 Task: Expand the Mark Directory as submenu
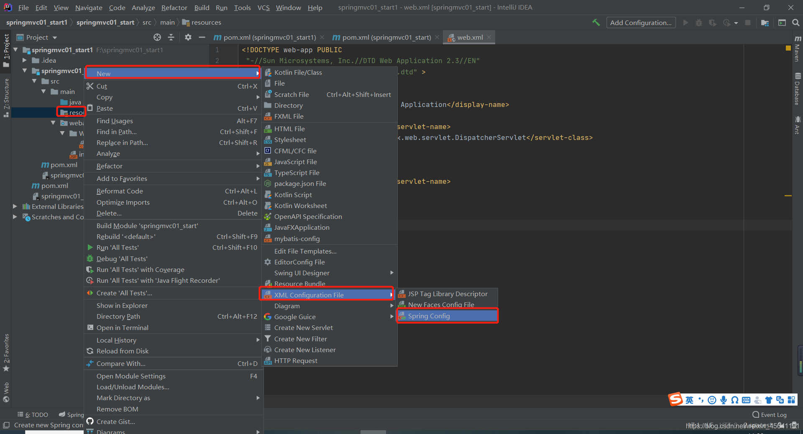[x=174, y=398]
